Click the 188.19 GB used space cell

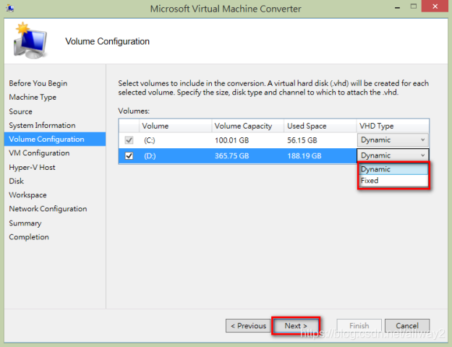[x=304, y=156]
